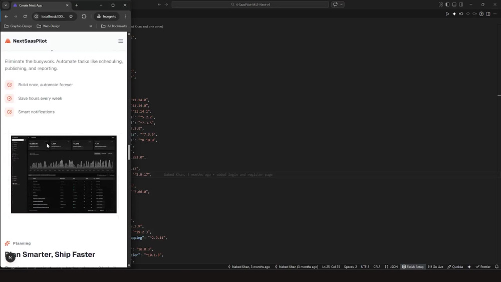Focus the localhost address bar
The width and height of the screenshot is (501, 282).
[x=53, y=17]
